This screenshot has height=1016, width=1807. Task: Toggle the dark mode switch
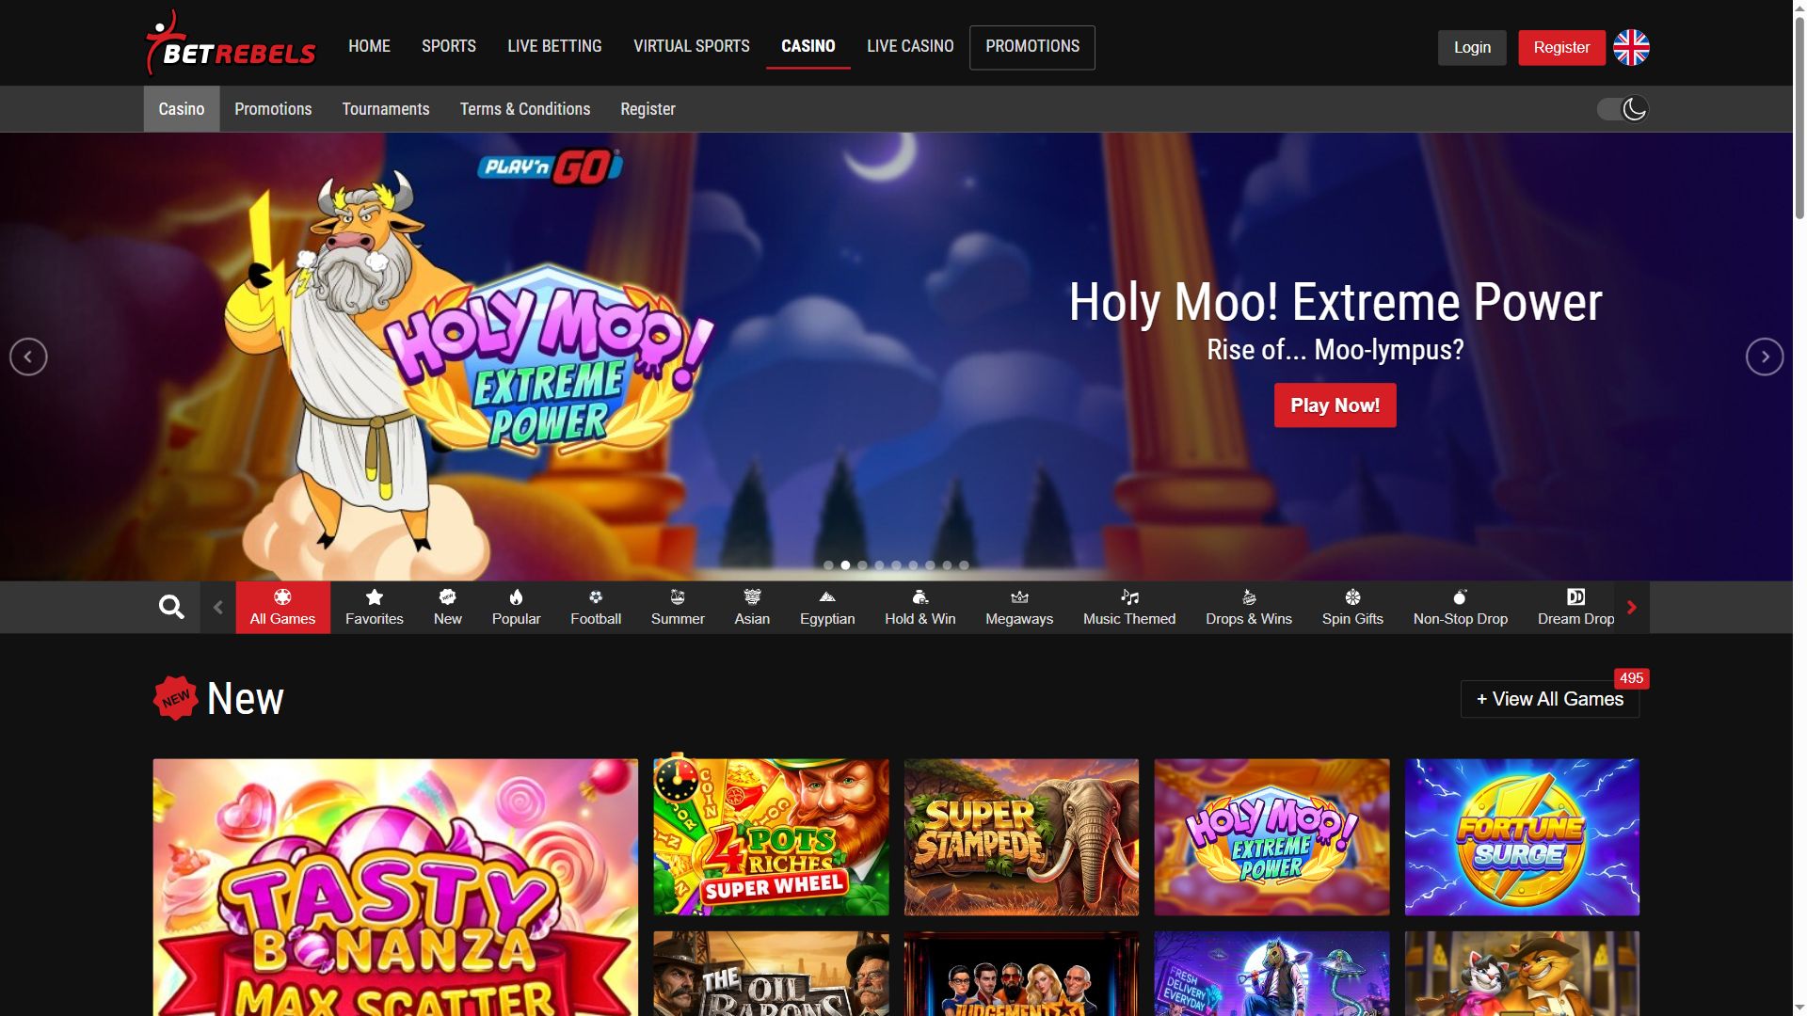pyautogui.click(x=1623, y=109)
